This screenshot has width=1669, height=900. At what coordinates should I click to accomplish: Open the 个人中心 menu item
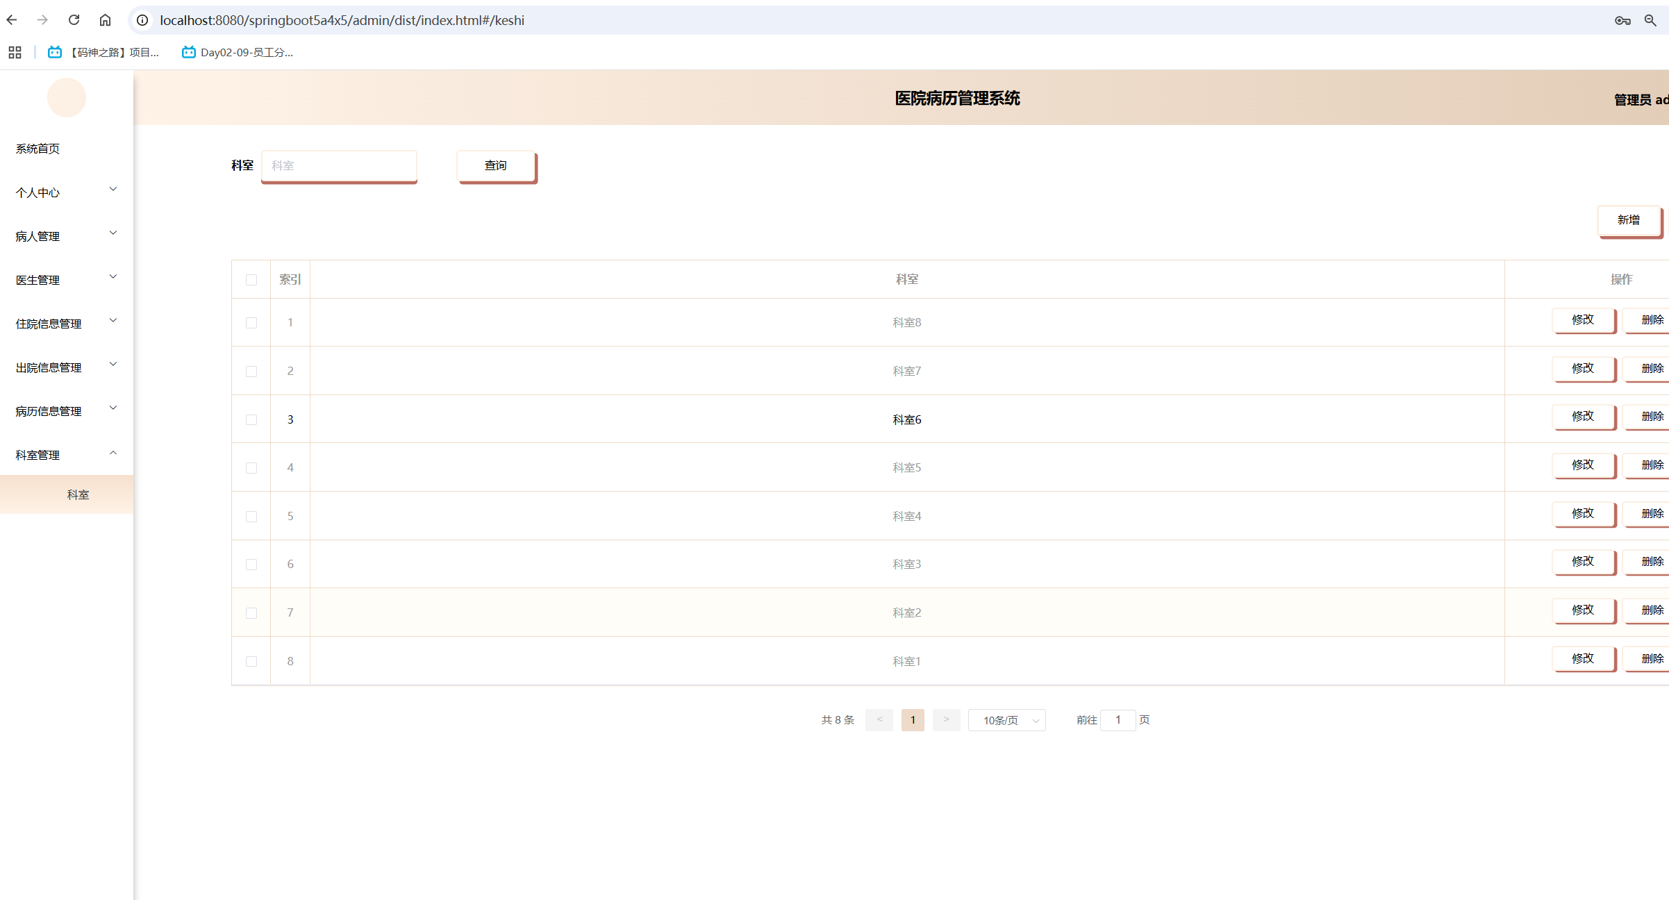[x=67, y=192]
